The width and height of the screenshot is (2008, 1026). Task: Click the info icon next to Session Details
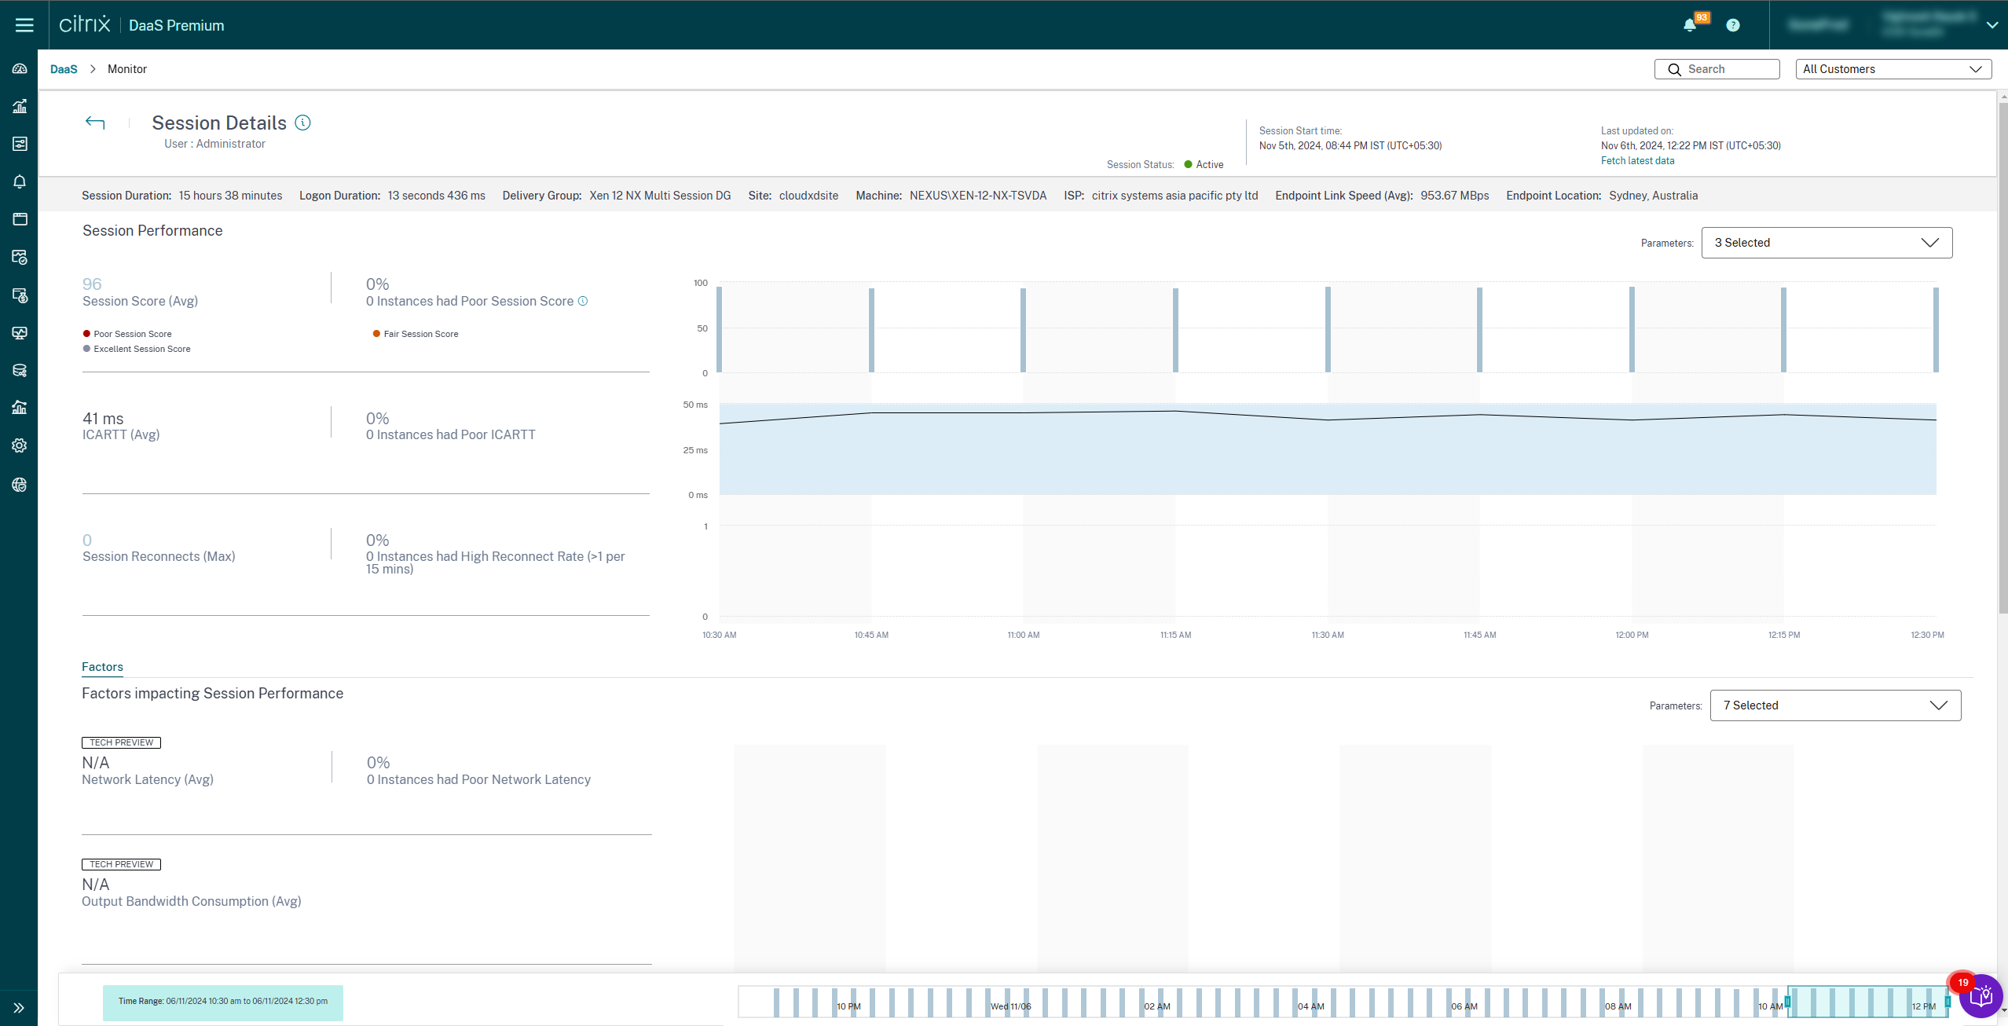pos(302,123)
